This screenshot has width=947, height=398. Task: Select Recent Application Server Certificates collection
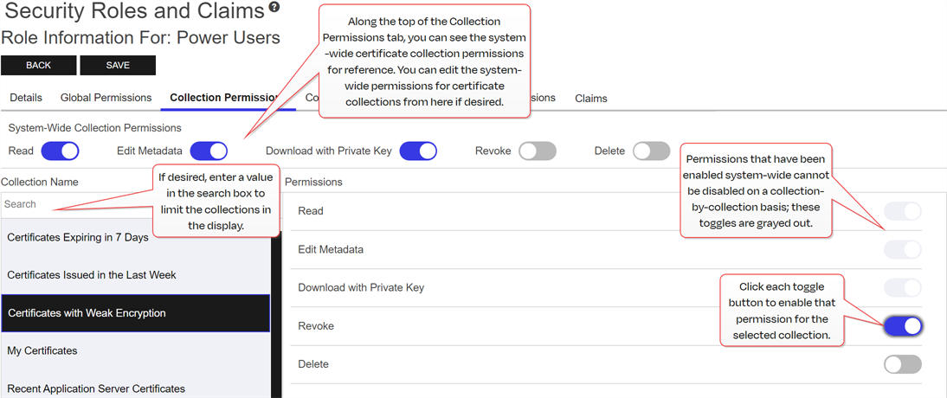pyautogui.click(x=96, y=388)
